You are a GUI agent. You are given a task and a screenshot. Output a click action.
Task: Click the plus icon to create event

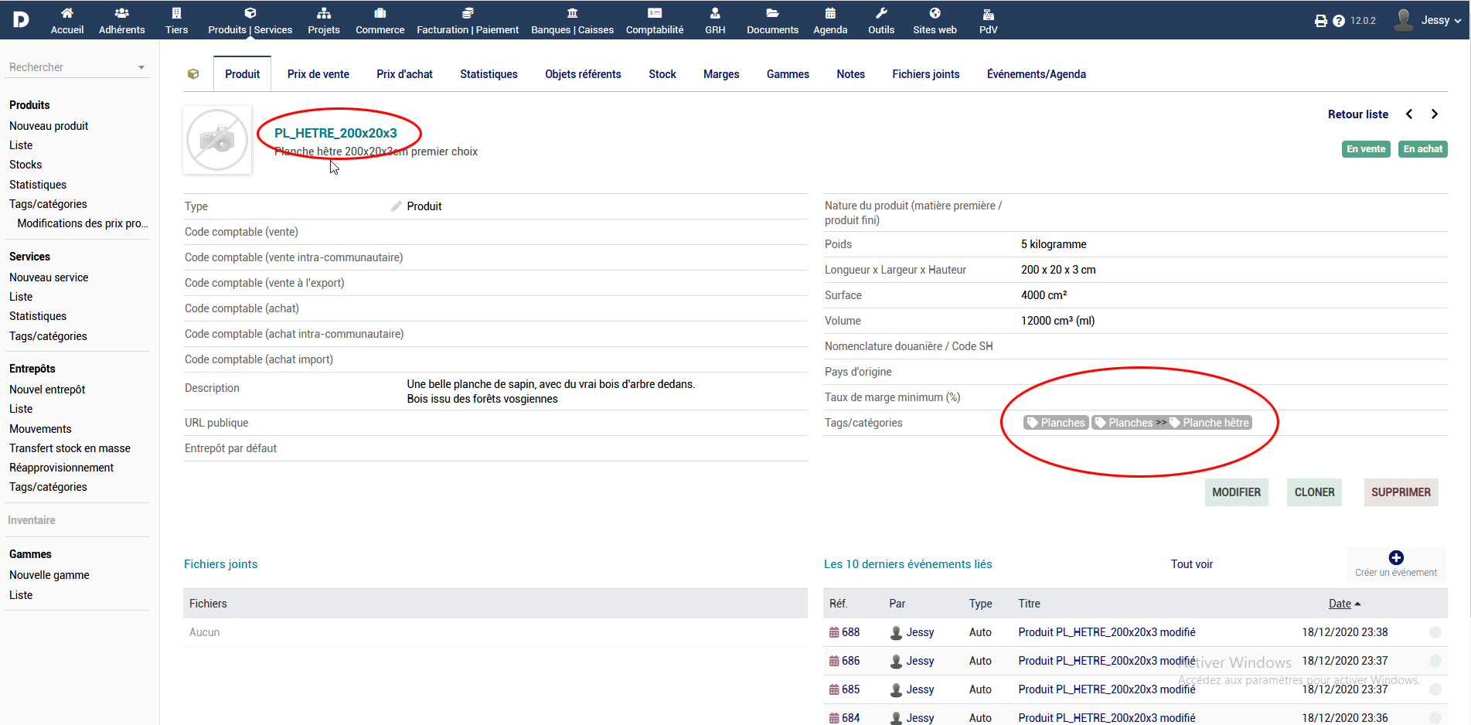[x=1396, y=558]
